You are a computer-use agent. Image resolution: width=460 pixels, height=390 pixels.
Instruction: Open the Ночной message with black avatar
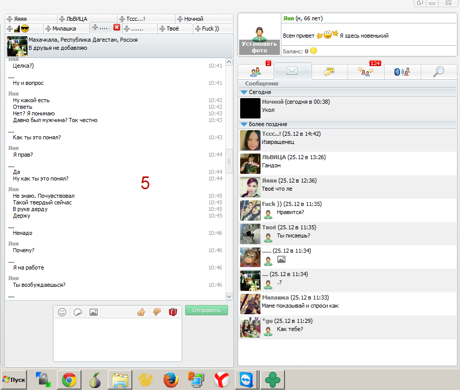[348, 108]
